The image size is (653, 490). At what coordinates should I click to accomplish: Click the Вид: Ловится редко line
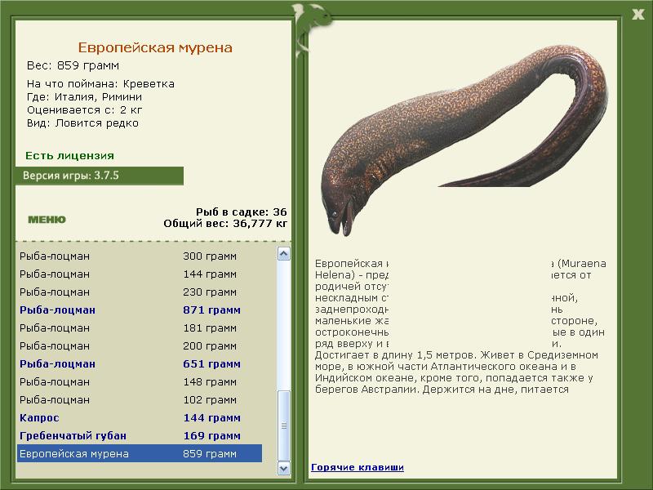tap(82, 123)
